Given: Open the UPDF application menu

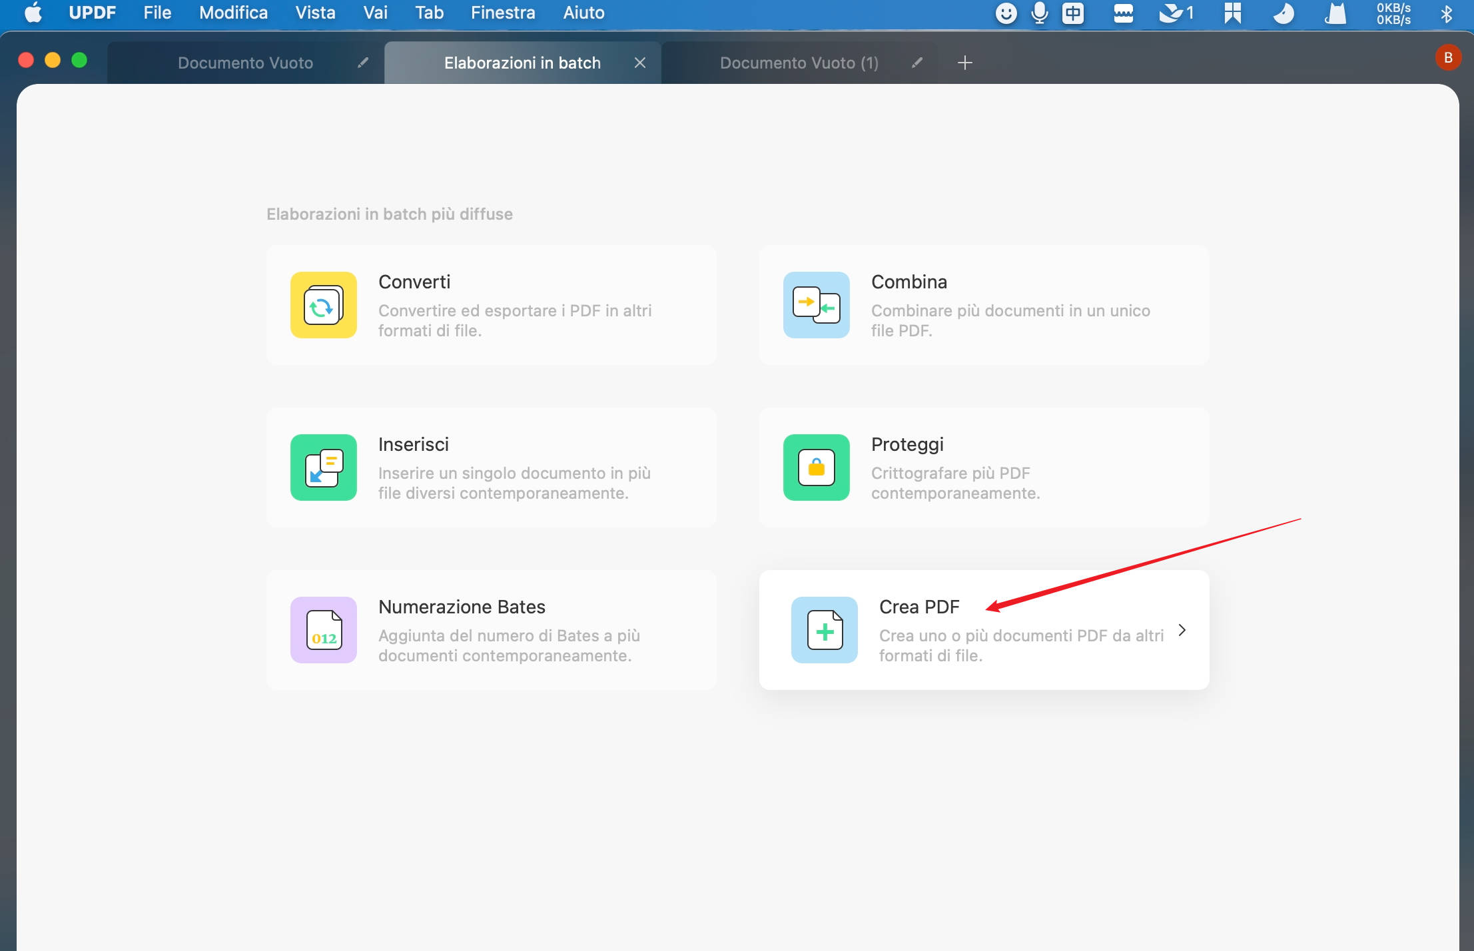Looking at the screenshot, I should coord(93,13).
